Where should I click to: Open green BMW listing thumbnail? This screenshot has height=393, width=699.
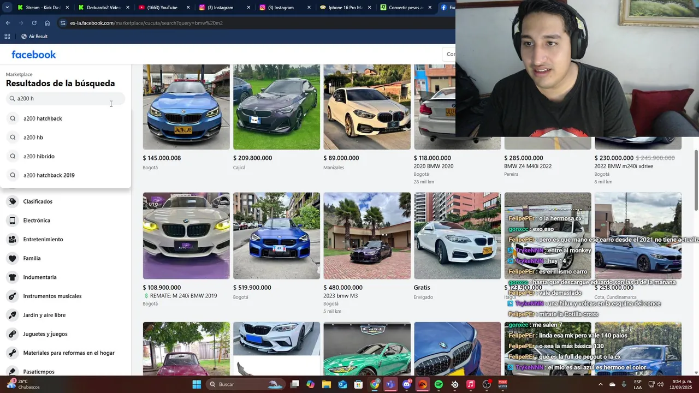[x=367, y=349]
